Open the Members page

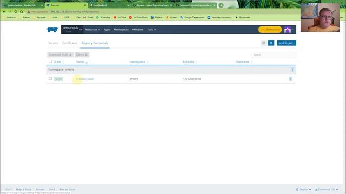138,30
